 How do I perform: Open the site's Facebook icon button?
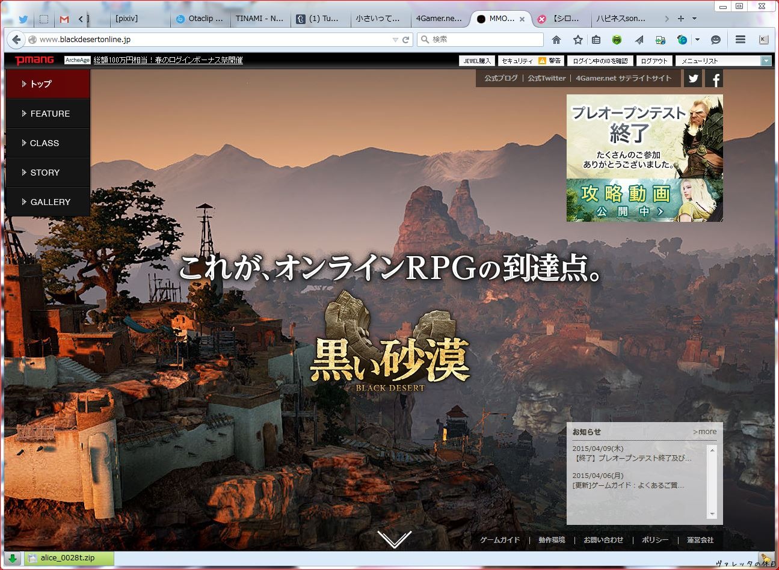(x=715, y=78)
